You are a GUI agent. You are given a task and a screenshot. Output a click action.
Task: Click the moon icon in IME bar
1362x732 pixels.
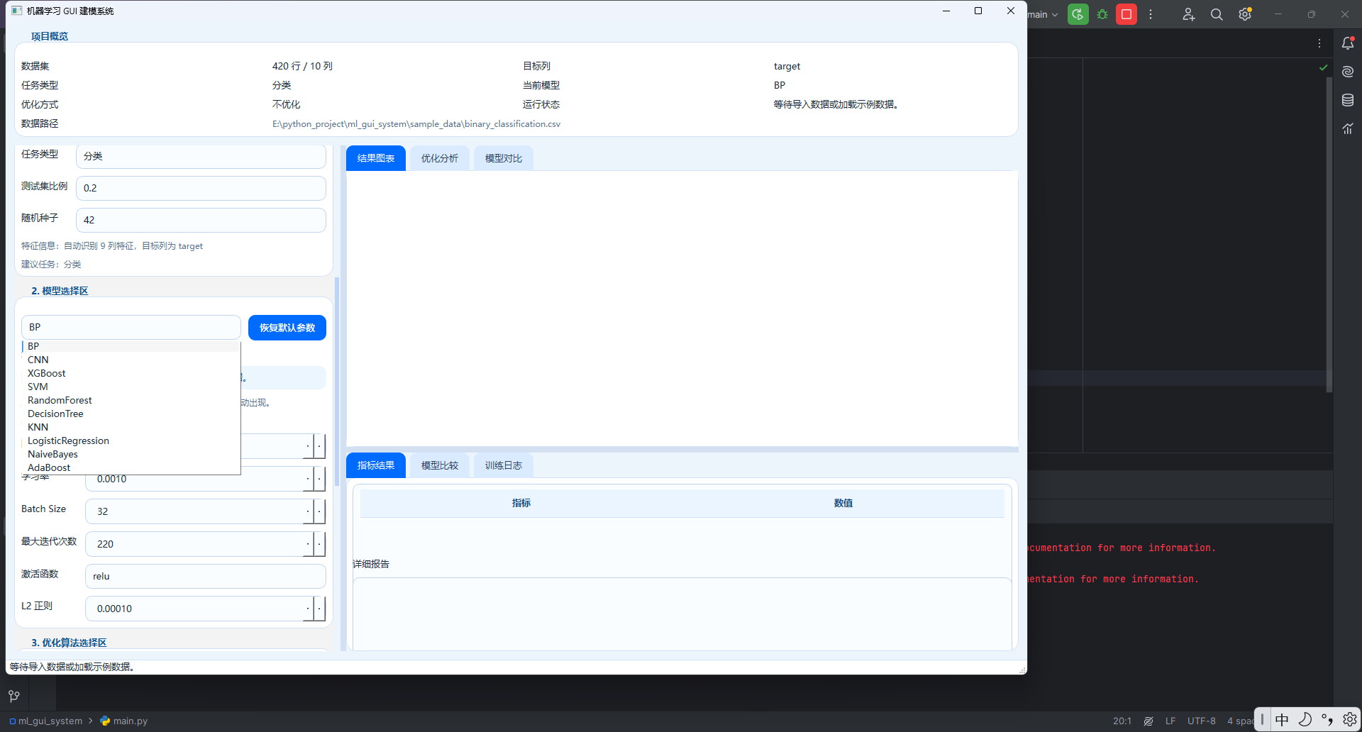(1305, 720)
